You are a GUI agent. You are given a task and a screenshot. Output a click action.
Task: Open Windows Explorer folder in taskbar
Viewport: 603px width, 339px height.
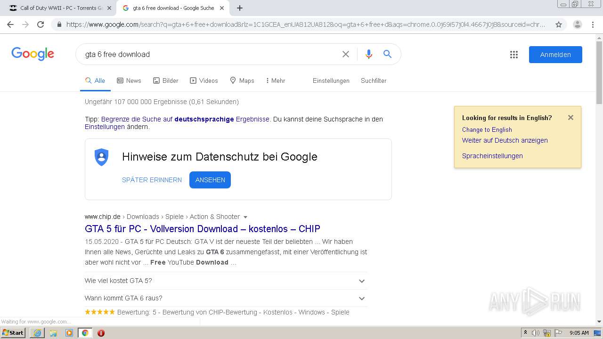(x=53, y=333)
